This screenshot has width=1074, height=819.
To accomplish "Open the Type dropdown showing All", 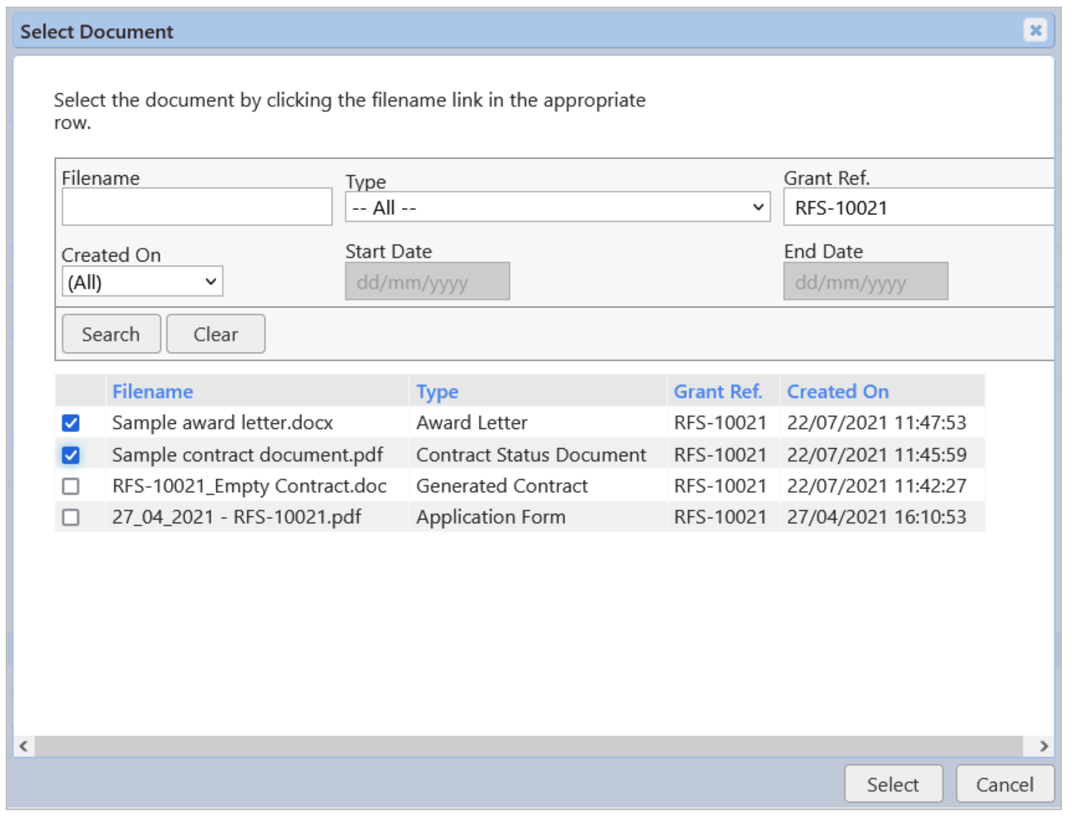I will point(557,208).
